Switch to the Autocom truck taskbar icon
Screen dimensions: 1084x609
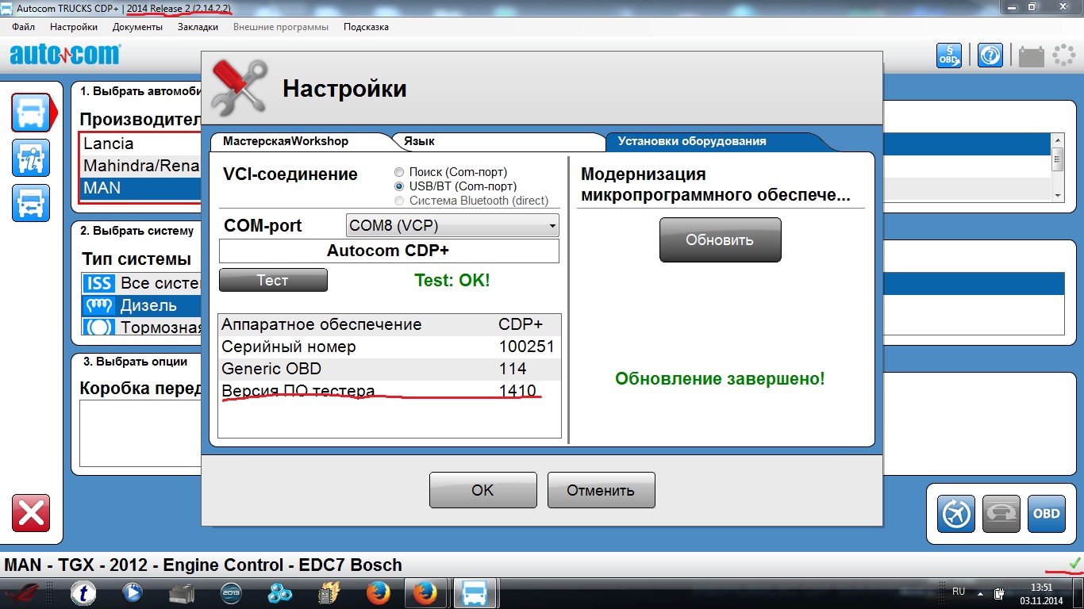pos(475,593)
